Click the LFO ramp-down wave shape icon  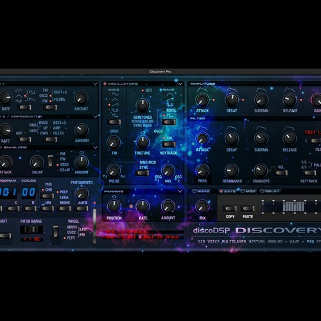tap(32, 99)
